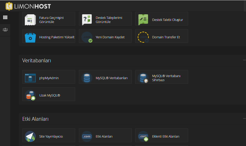Screen dimensions: 246x146
Task: Open Site Yayımlayıcısı link text
Action: point(51,137)
